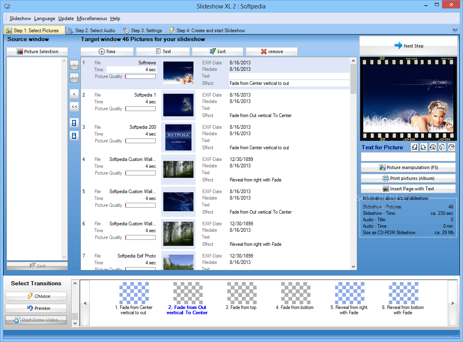Click Text field of picture 1 row
This screenshot has height=342, width=463.
click(289, 76)
